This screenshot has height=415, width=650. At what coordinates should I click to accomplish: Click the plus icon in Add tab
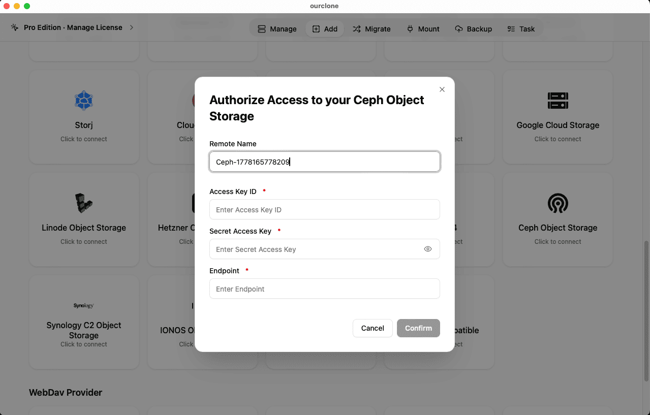(x=316, y=29)
